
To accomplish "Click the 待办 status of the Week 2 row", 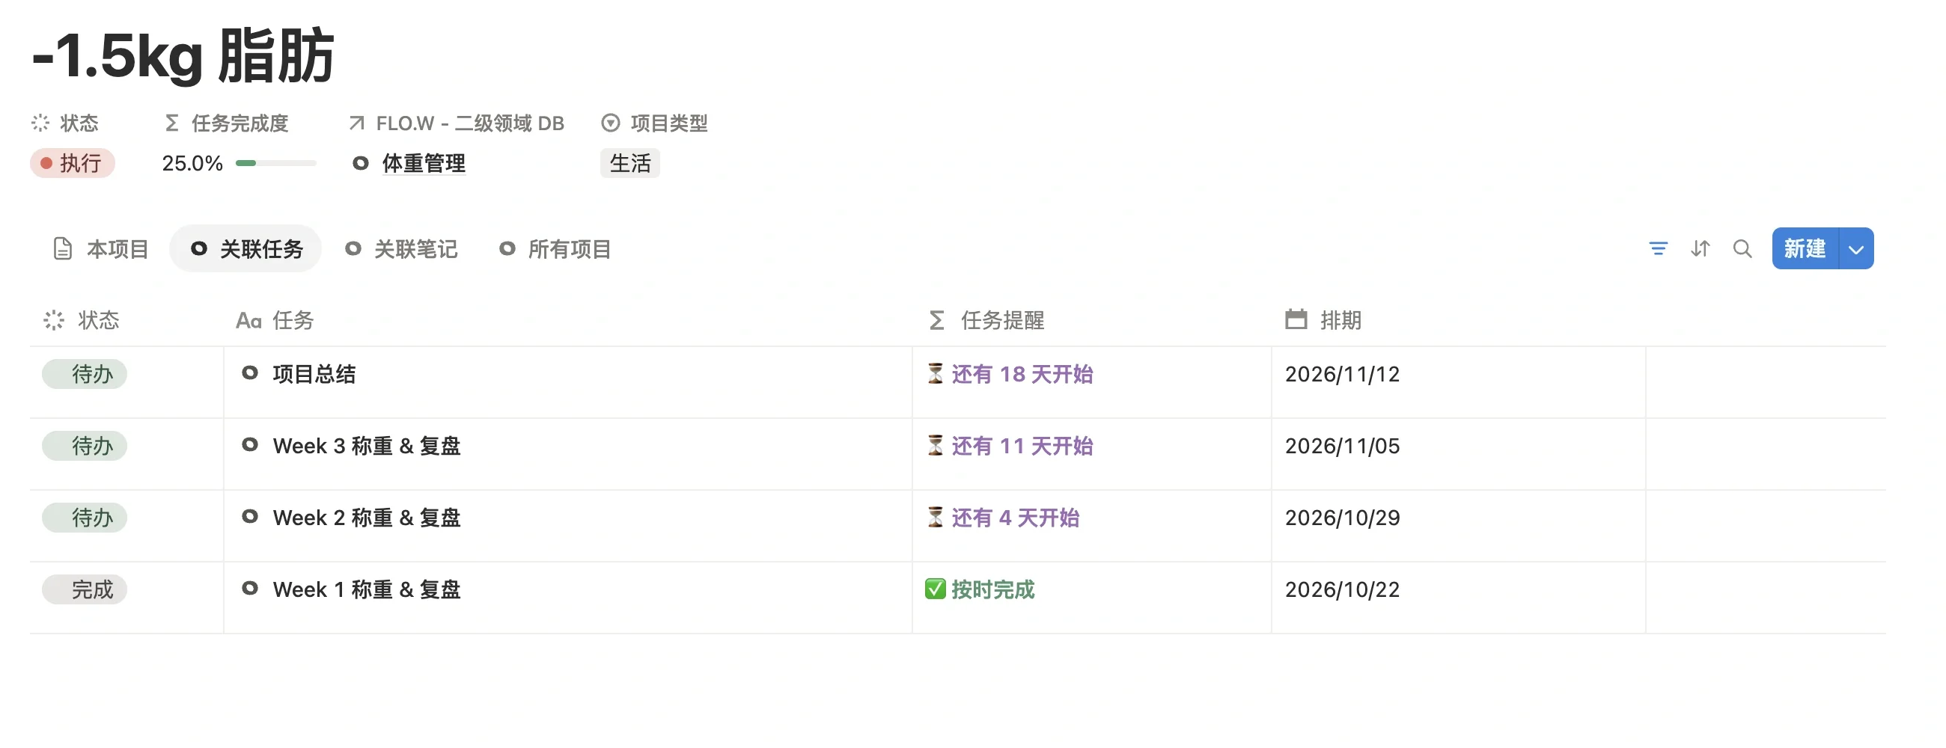I will [x=85, y=517].
